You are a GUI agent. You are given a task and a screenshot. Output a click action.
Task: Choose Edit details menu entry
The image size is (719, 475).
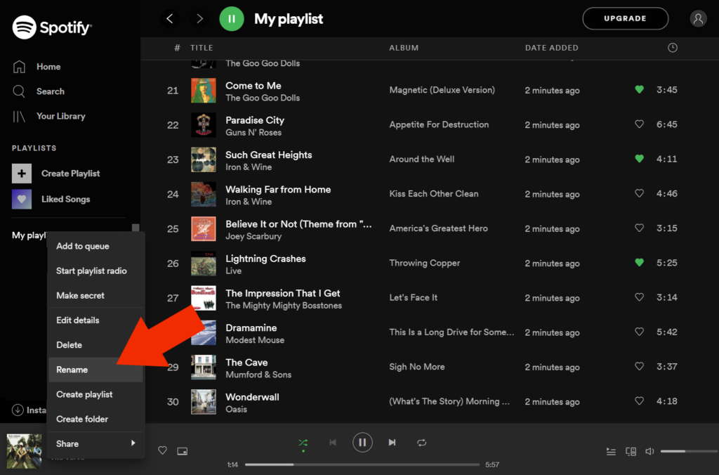(x=95, y=320)
